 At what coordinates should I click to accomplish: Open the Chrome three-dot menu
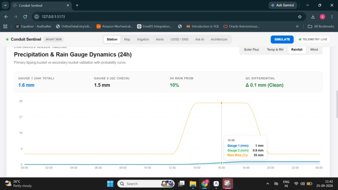(332, 17)
